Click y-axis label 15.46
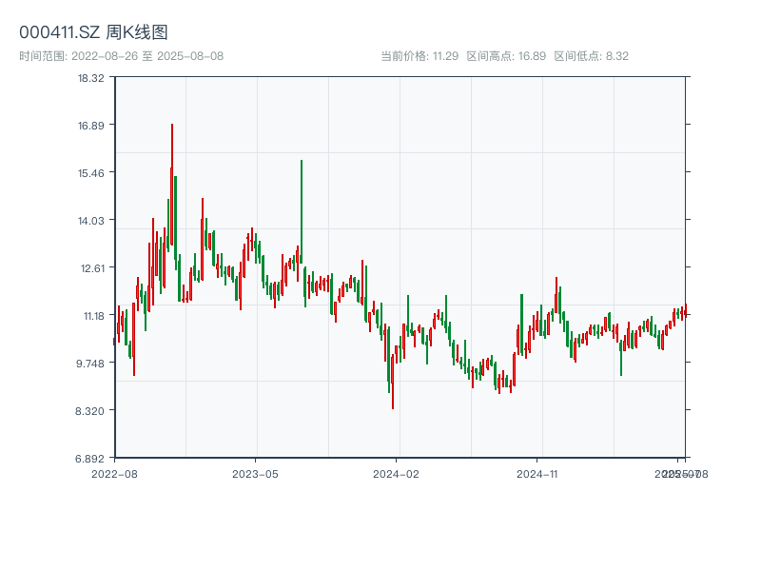 click(x=90, y=173)
